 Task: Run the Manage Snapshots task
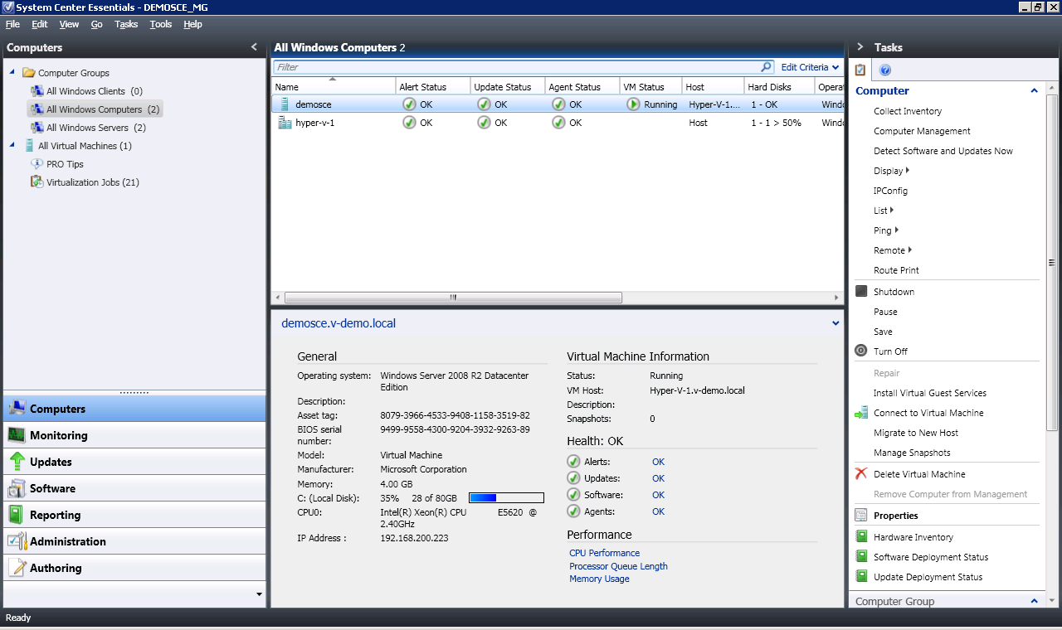click(912, 453)
